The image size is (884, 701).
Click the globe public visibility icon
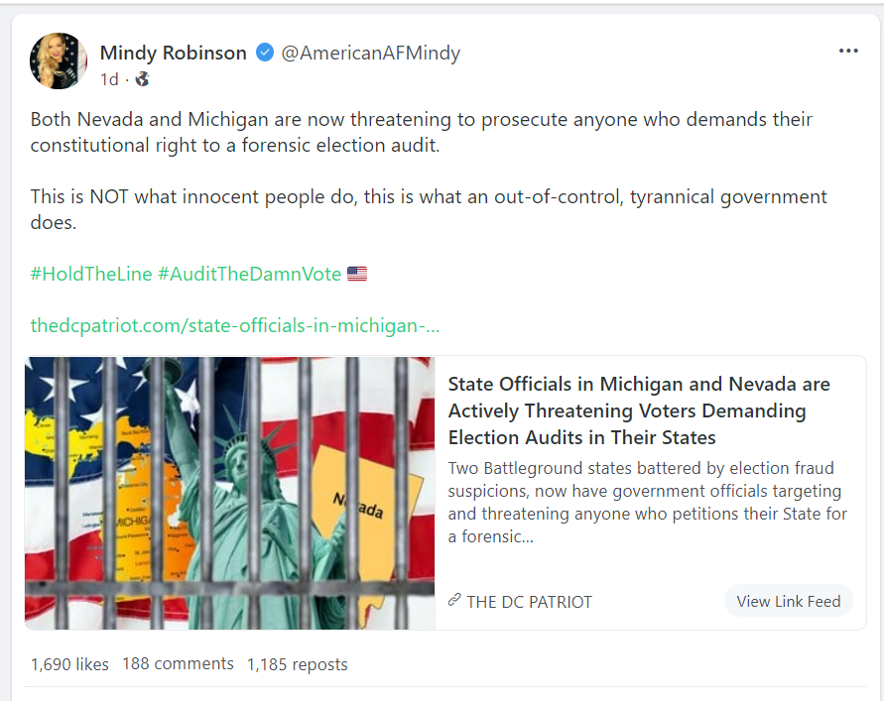coord(142,78)
